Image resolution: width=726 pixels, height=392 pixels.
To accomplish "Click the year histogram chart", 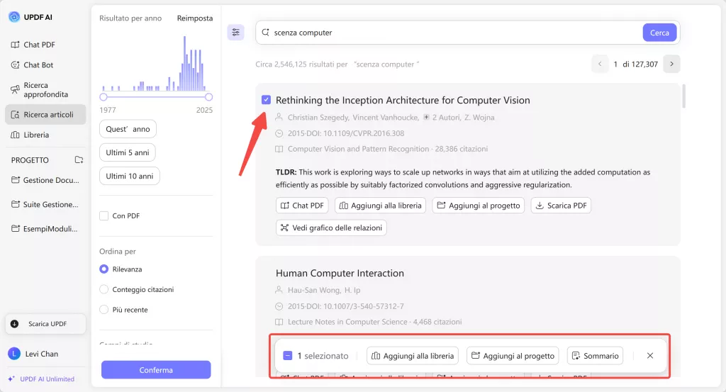I will click(156, 63).
